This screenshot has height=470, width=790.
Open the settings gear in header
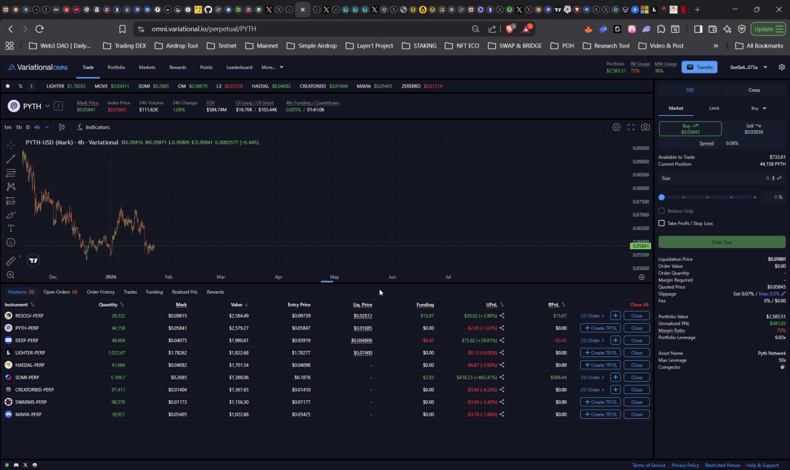coord(782,67)
